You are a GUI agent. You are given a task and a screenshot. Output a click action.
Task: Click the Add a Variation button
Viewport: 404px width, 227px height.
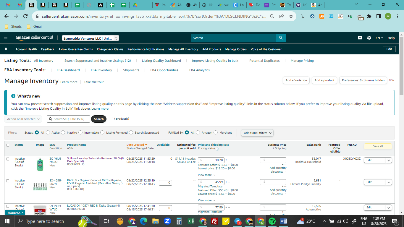point(296,80)
